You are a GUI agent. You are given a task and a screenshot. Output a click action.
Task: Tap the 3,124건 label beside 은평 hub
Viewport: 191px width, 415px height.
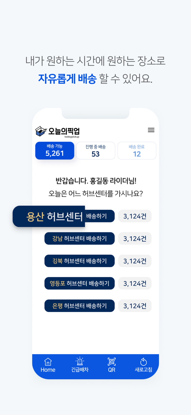click(135, 305)
